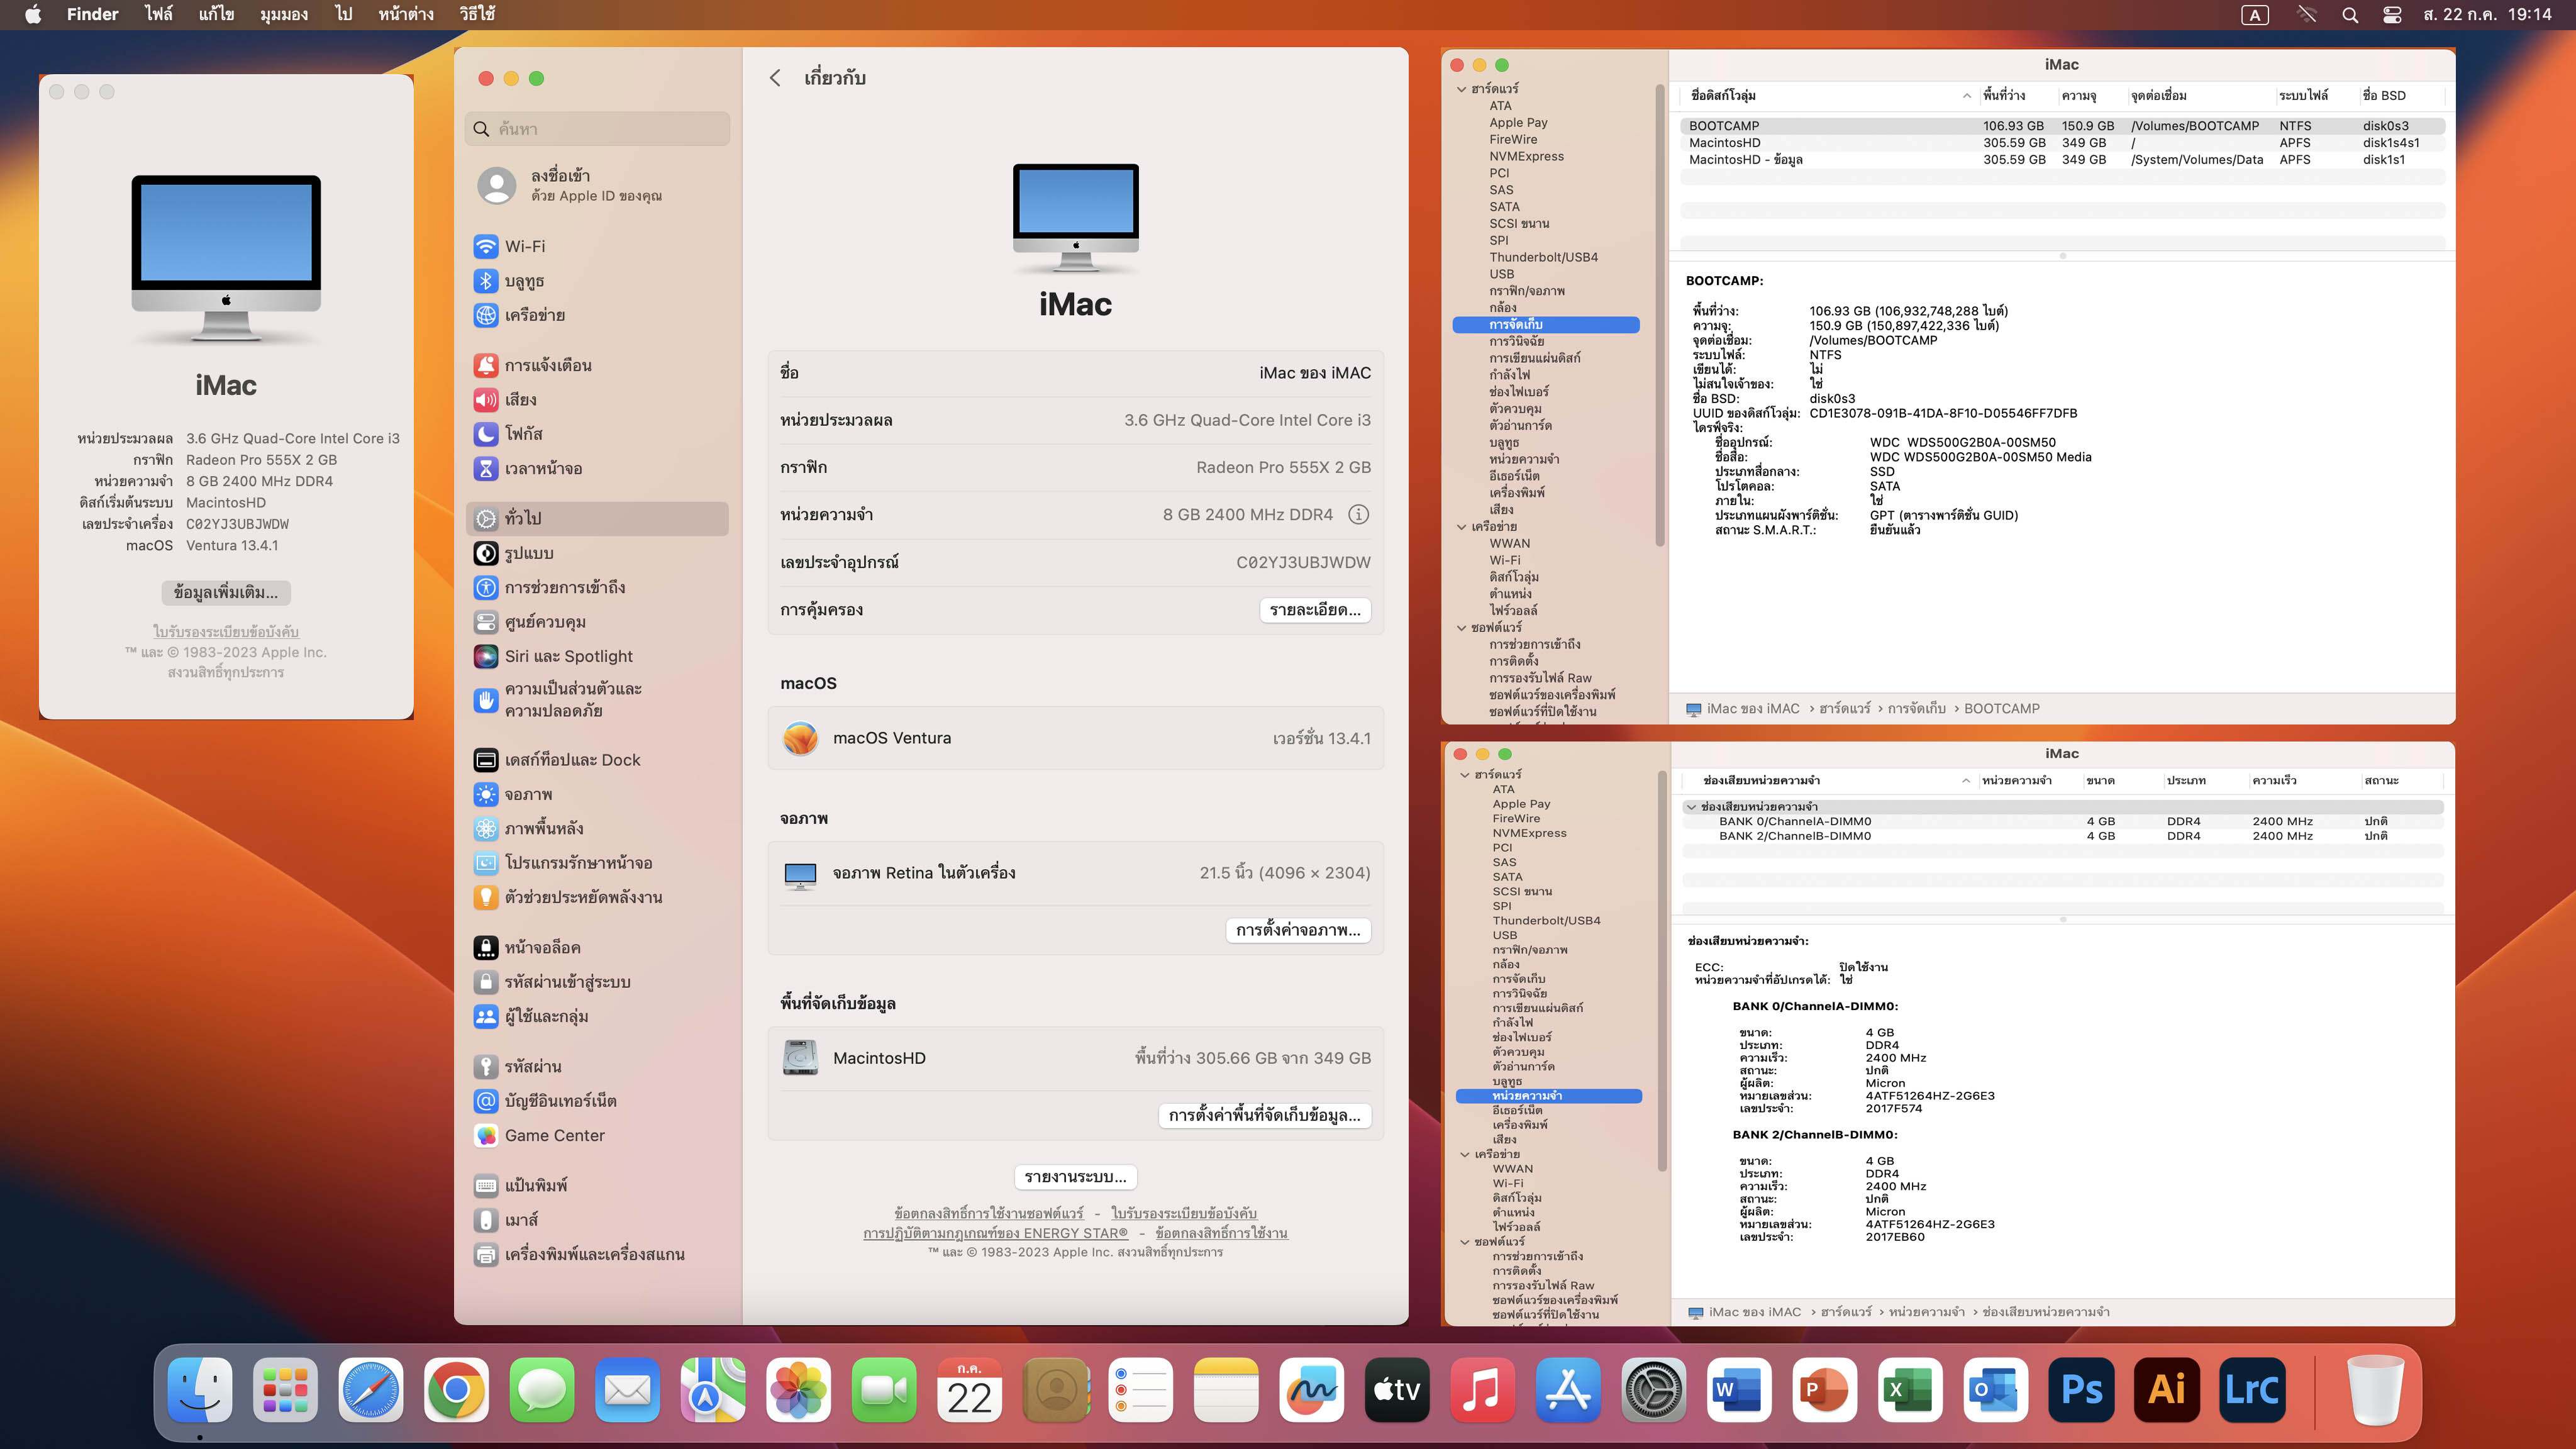Click storage settings button under MacintosHD
Image resolution: width=2576 pixels, height=1449 pixels.
(1264, 1115)
